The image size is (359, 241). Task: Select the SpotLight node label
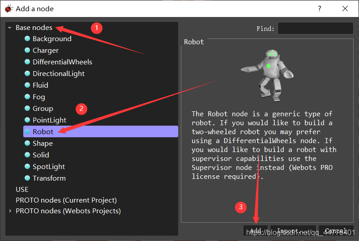tap(49, 167)
